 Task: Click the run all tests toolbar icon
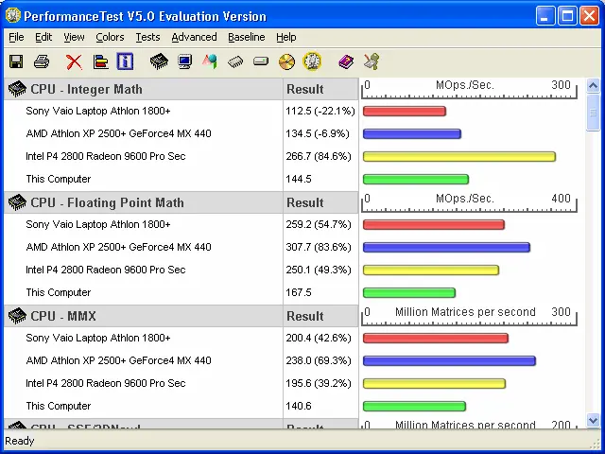tap(312, 61)
